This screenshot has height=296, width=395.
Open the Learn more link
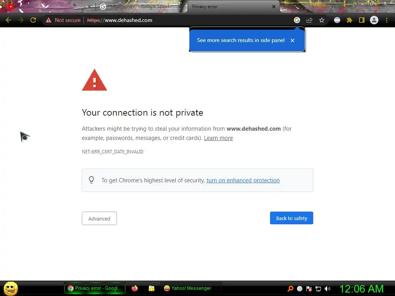pos(218,138)
